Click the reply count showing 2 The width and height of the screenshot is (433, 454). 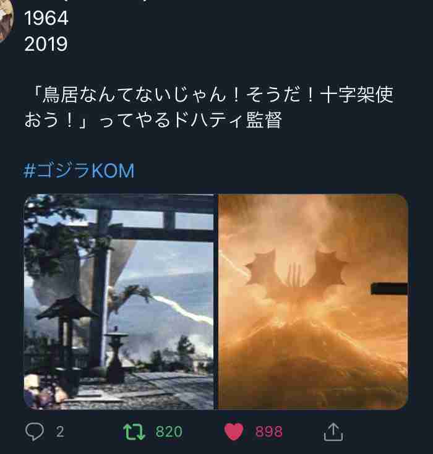pos(60,432)
